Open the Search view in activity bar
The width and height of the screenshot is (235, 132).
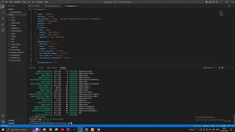3,12
